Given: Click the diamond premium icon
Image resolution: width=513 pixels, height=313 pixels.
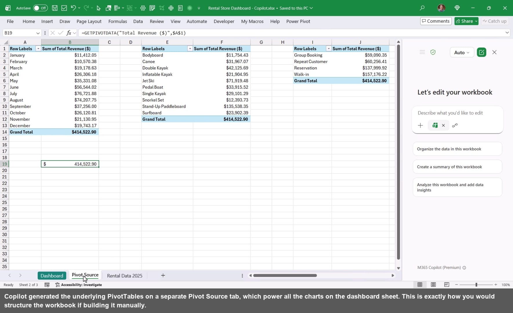Looking at the screenshot, I should point(457,8).
